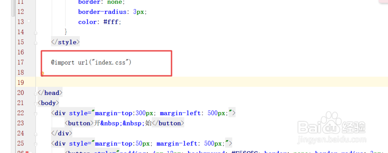
Task: Click line number 23 in the gutter
Action: pos(21,123)
